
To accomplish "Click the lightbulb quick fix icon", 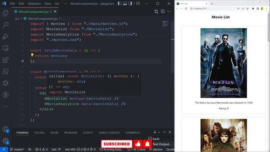I will point(32,55).
